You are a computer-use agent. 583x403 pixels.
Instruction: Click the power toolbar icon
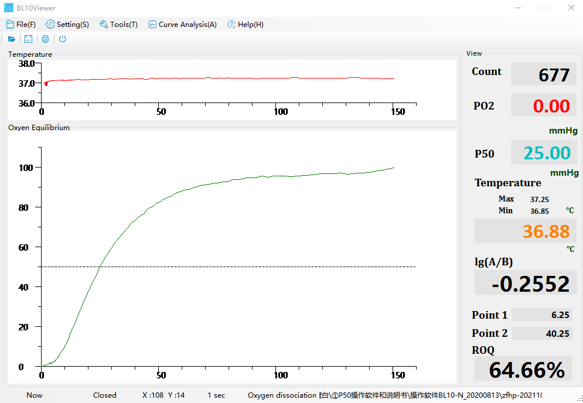[63, 39]
